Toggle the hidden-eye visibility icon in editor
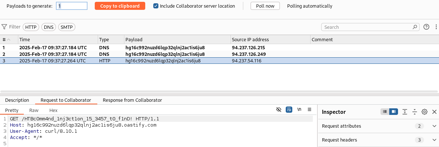The image size is (439, 147). coord(279,109)
